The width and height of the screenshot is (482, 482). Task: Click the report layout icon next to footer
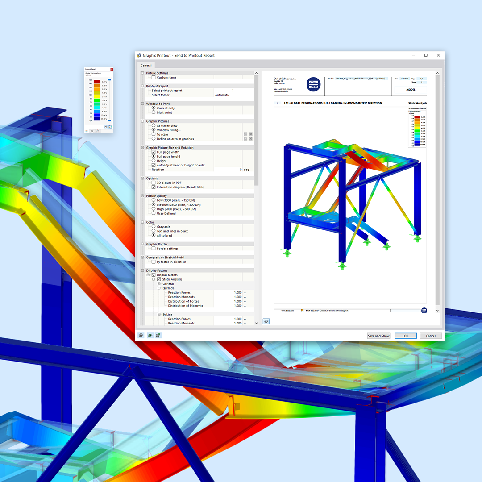click(424, 311)
